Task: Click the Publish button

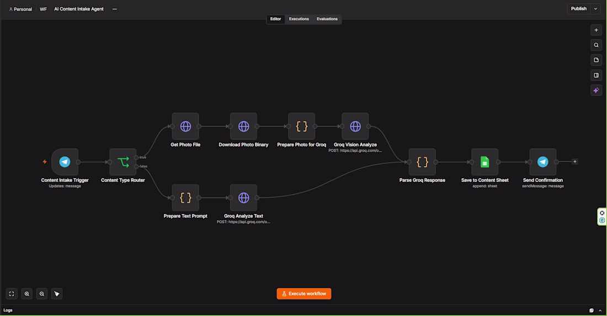Action: [579, 9]
